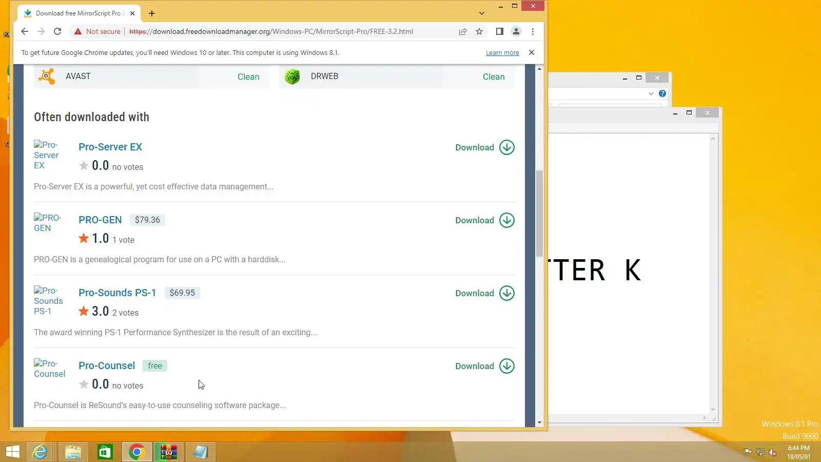Screen dimensions: 821x462
Task: Click the Clean result for AVAST
Action: tap(248, 76)
